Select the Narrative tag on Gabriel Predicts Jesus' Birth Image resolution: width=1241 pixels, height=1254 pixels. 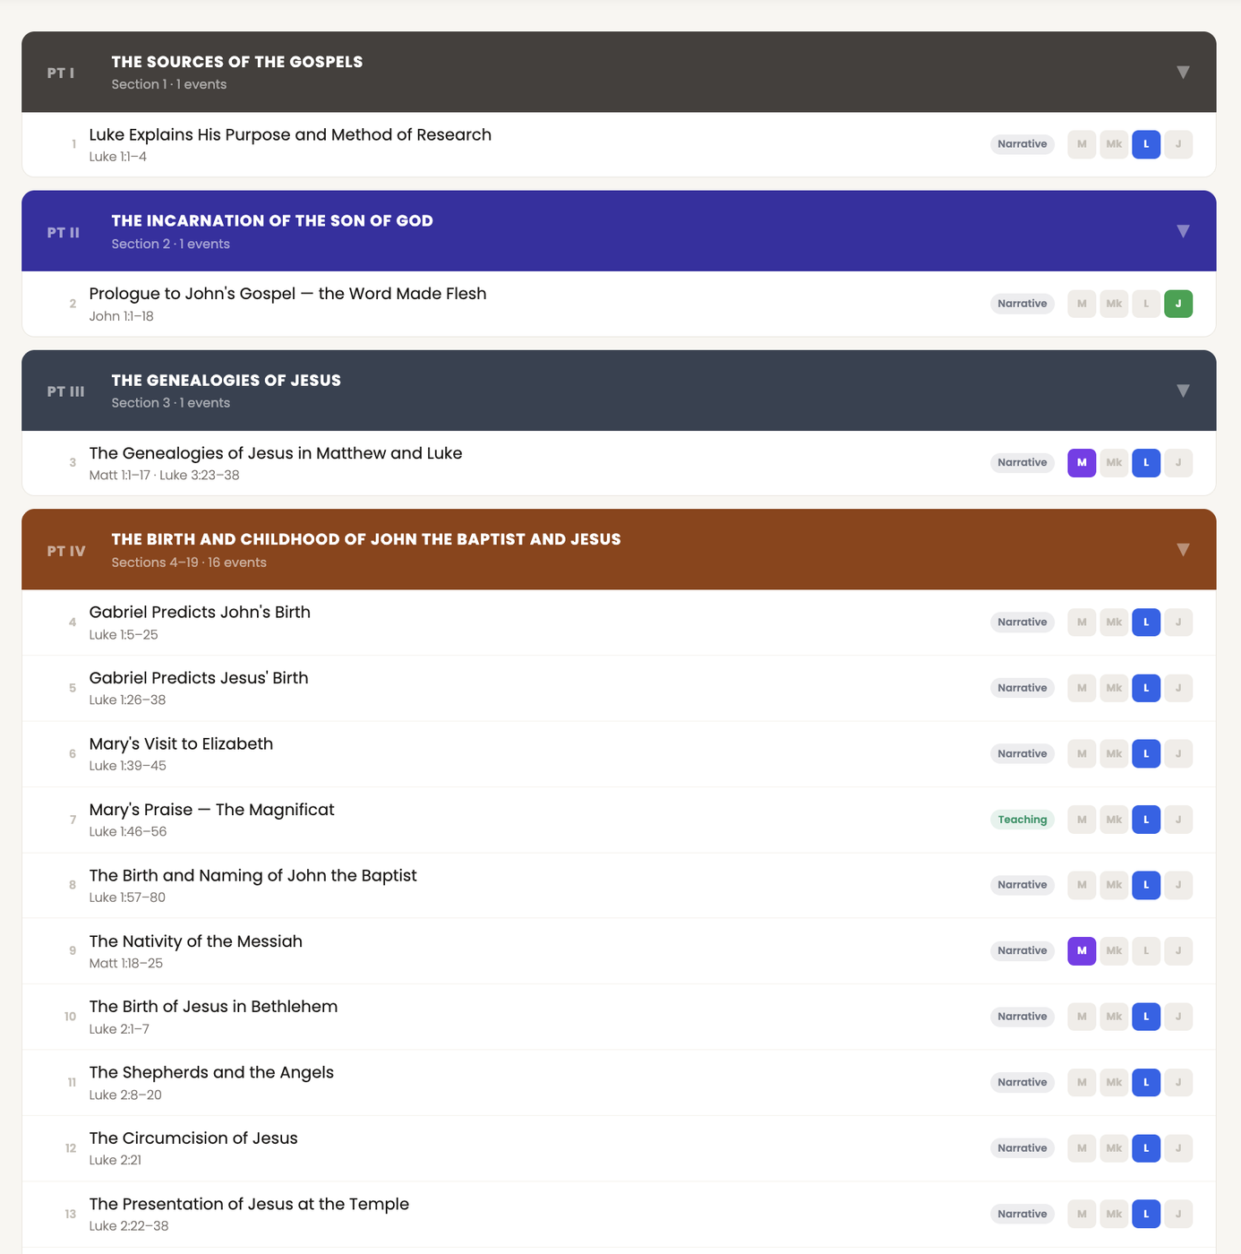1023,688
